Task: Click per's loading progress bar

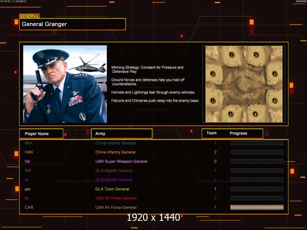Action: (257, 189)
